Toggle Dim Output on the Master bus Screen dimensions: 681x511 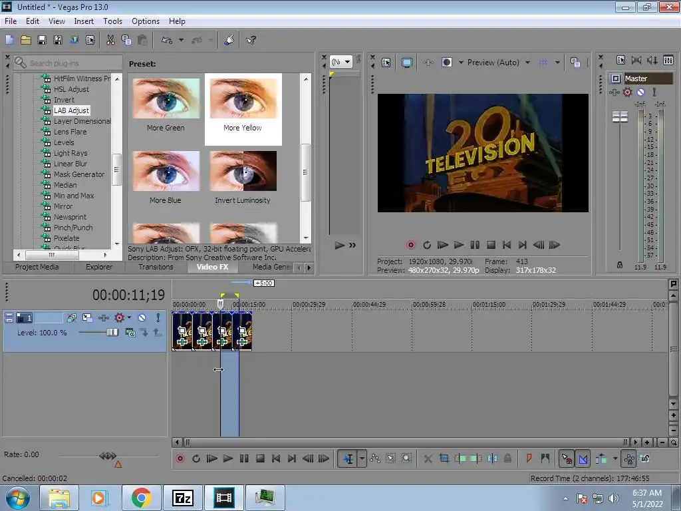pos(652,60)
